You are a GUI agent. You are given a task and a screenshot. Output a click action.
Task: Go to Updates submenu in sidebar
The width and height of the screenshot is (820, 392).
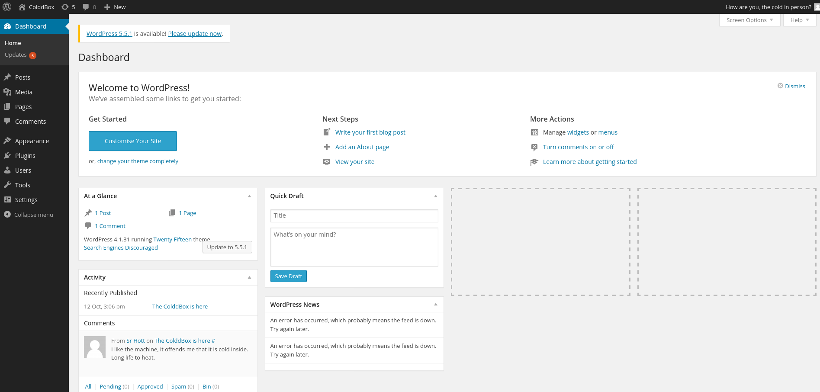click(x=16, y=55)
